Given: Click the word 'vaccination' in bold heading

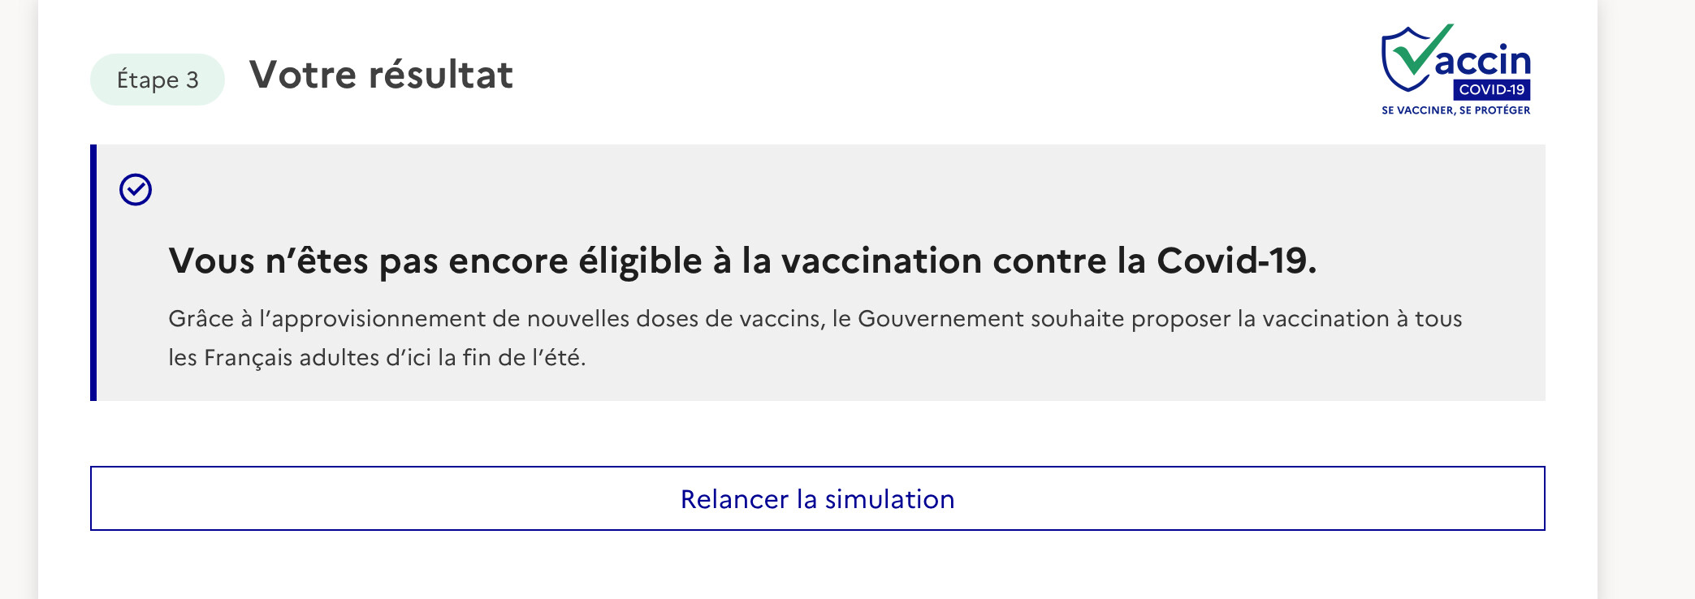Looking at the screenshot, I should pyautogui.click(x=881, y=261).
